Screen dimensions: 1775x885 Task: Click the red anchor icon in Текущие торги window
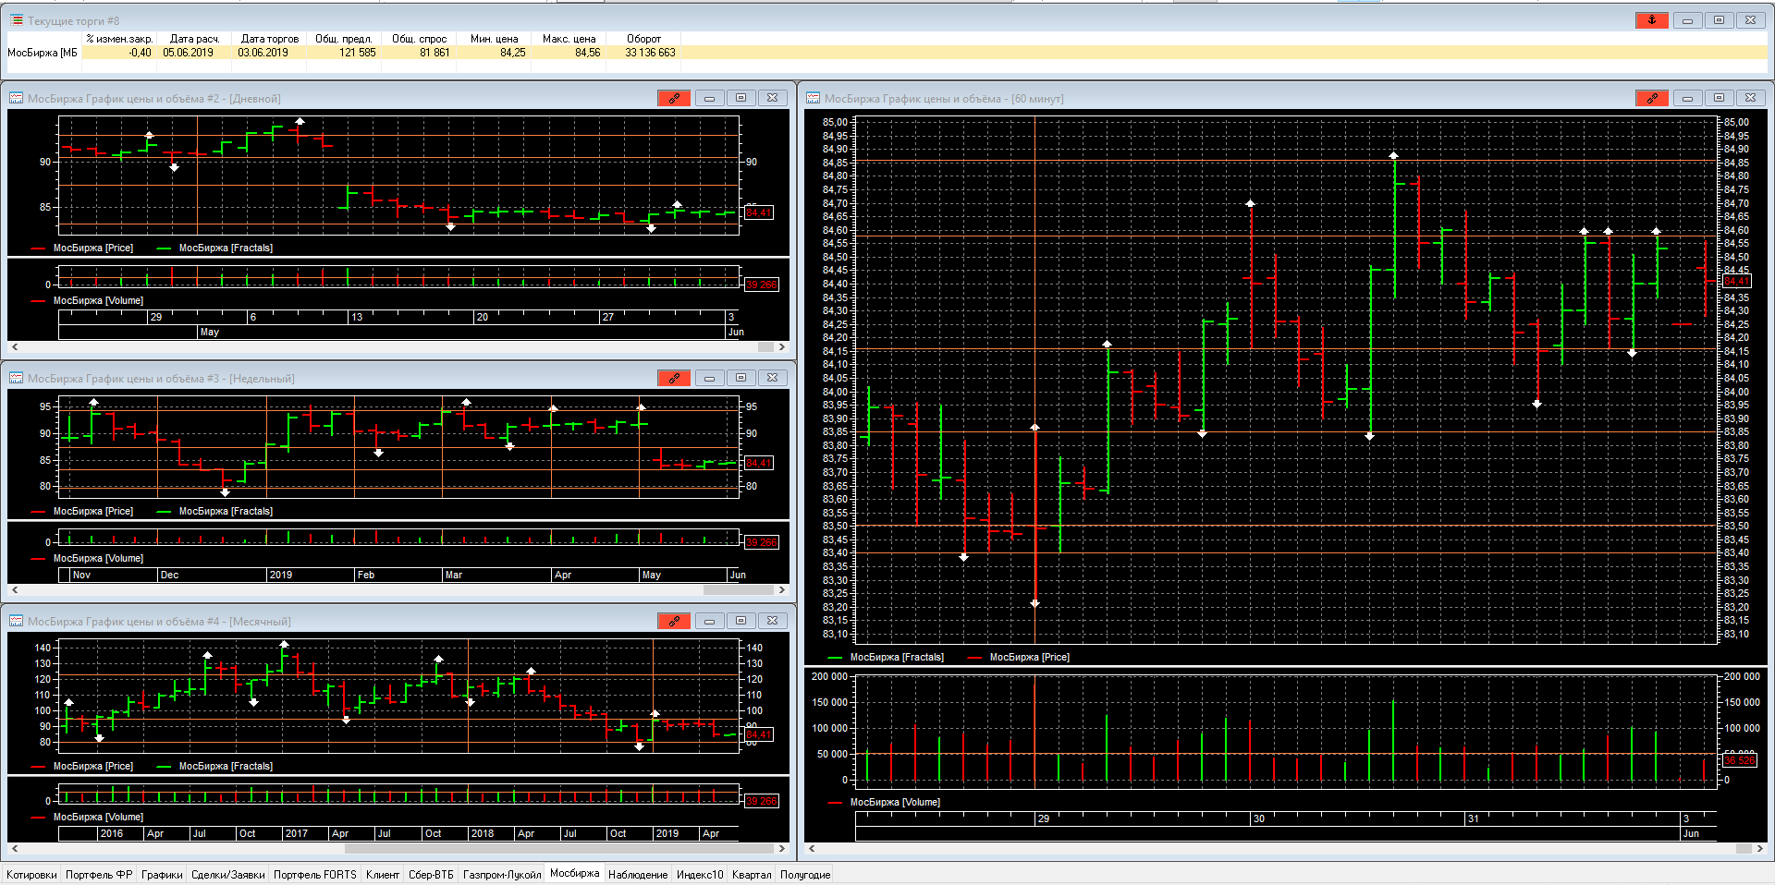pos(1652,20)
